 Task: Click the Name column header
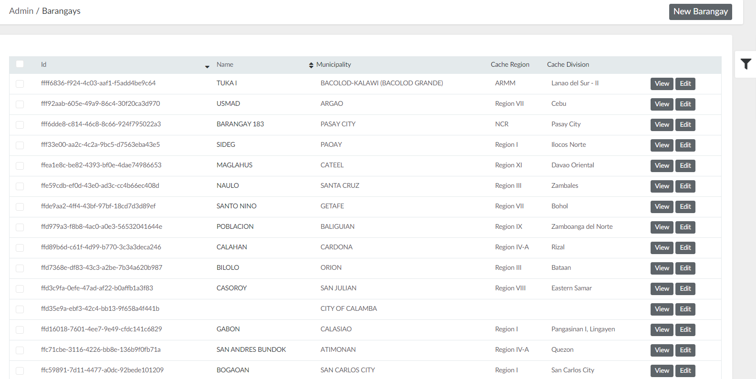tap(225, 64)
